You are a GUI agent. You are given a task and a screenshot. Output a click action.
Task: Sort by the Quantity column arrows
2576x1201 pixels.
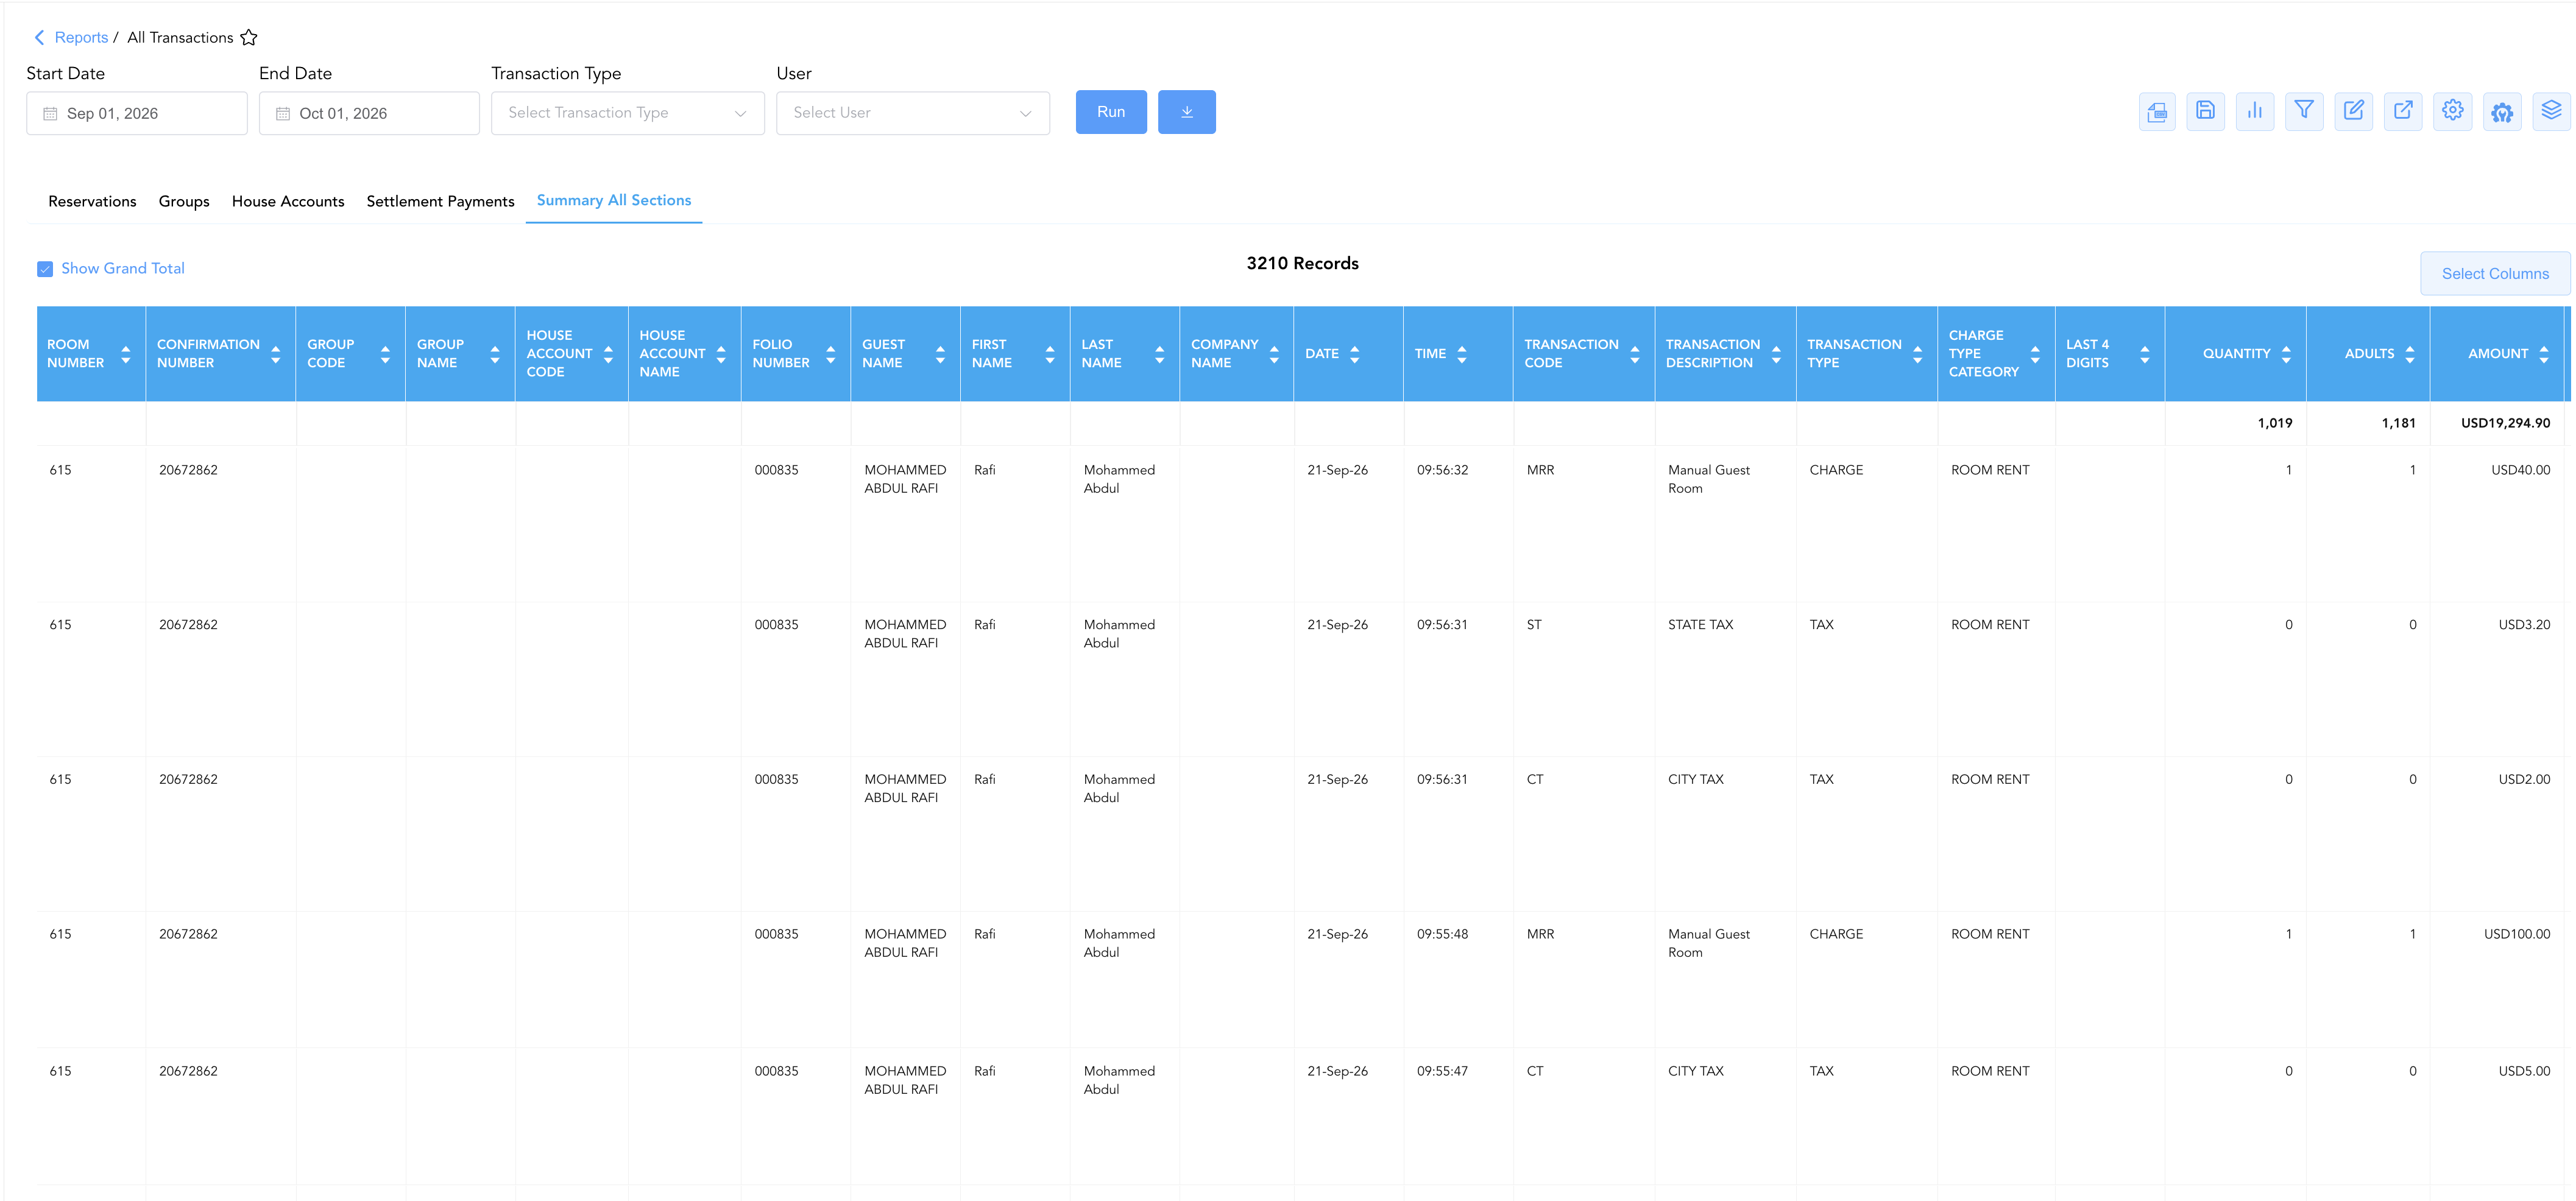pyautogui.click(x=2286, y=354)
